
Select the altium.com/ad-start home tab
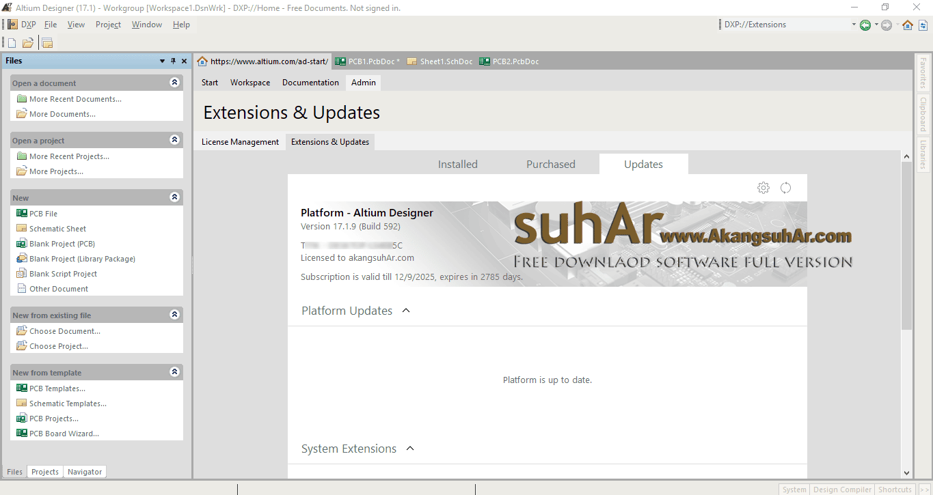[x=263, y=61]
